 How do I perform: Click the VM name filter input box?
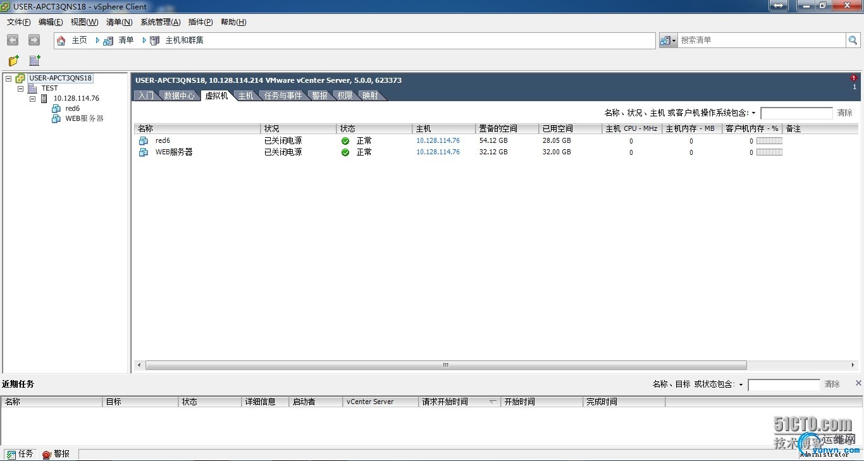[x=796, y=113]
